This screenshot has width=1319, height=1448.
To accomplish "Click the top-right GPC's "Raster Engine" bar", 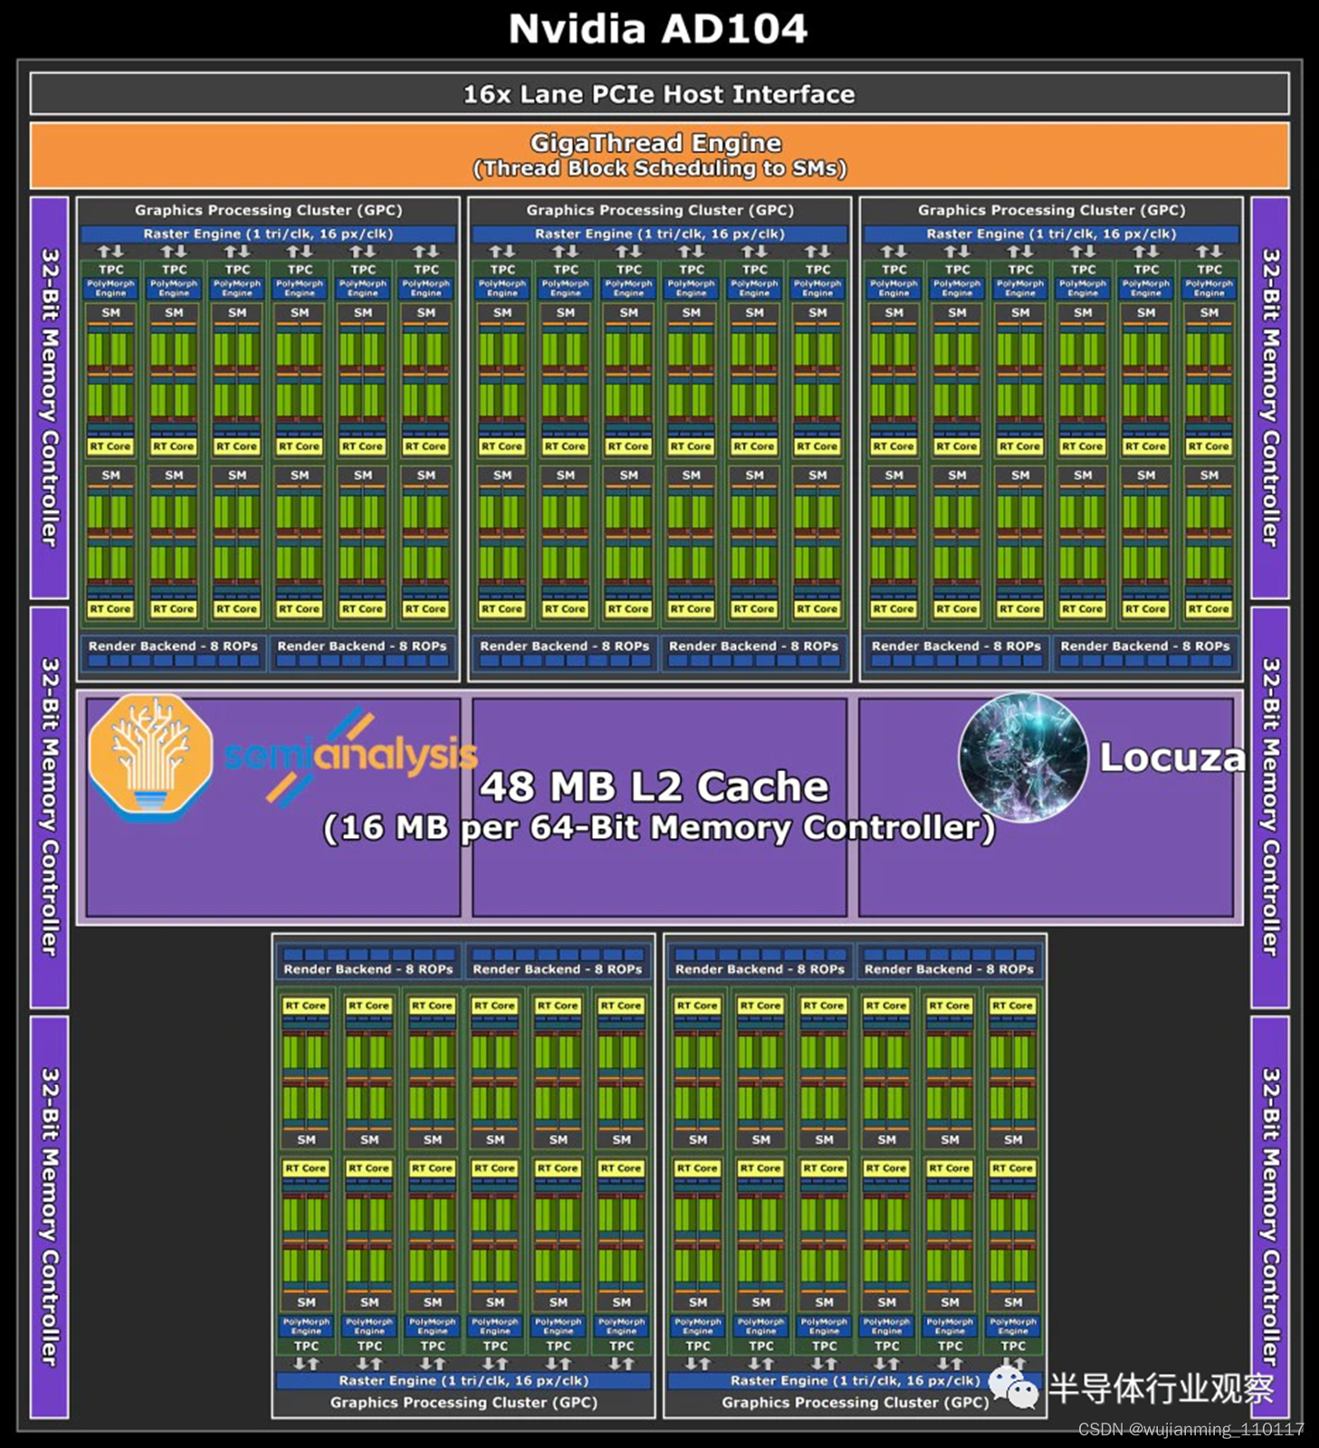I will (x=1052, y=233).
